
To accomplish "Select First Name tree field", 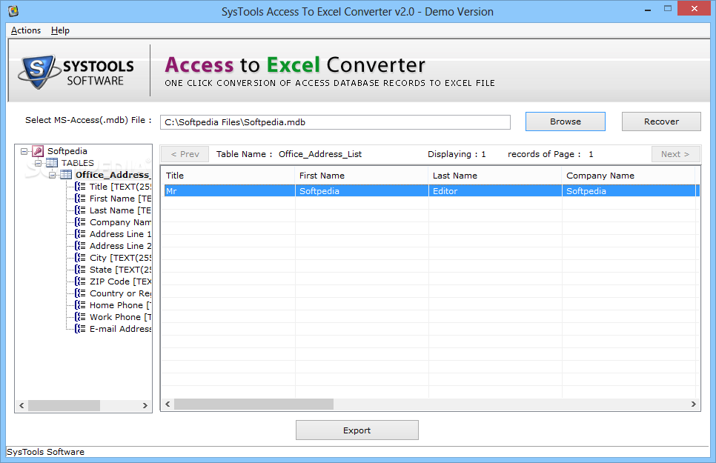I will [x=120, y=199].
